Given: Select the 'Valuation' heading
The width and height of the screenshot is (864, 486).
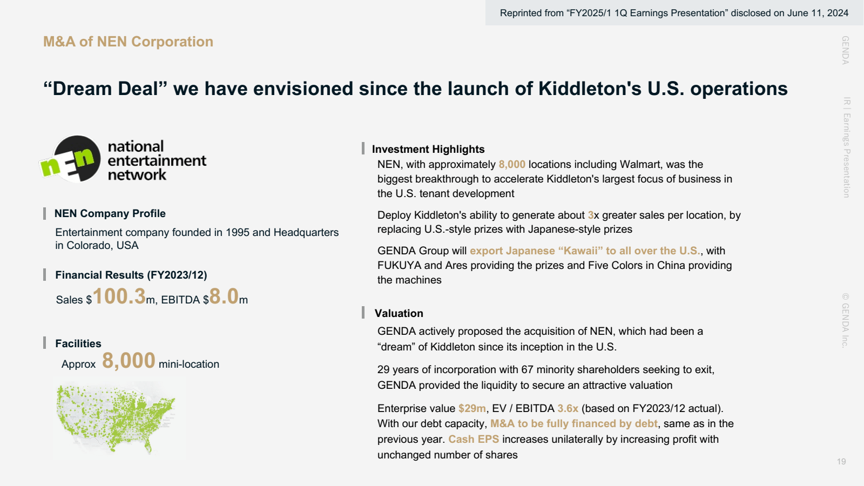Looking at the screenshot, I should coord(399,313).
